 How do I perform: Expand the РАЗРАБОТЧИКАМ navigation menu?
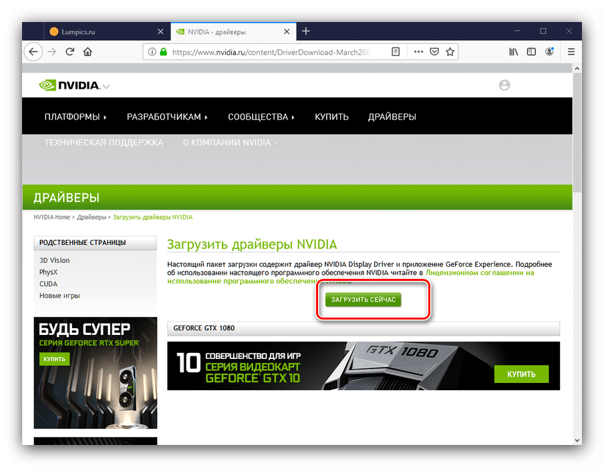point(167,117)
